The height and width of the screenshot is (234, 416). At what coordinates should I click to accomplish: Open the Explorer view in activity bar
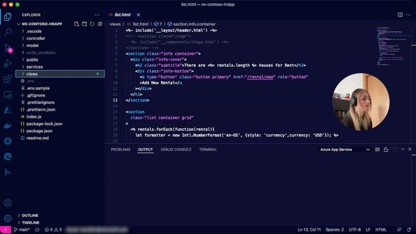[8, 17]
